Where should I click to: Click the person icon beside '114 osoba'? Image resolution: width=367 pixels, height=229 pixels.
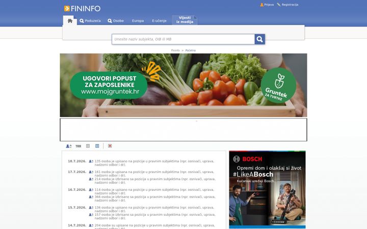[91, 190]
